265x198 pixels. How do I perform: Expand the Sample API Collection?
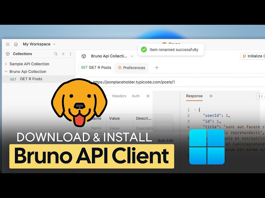pos(6,64)
